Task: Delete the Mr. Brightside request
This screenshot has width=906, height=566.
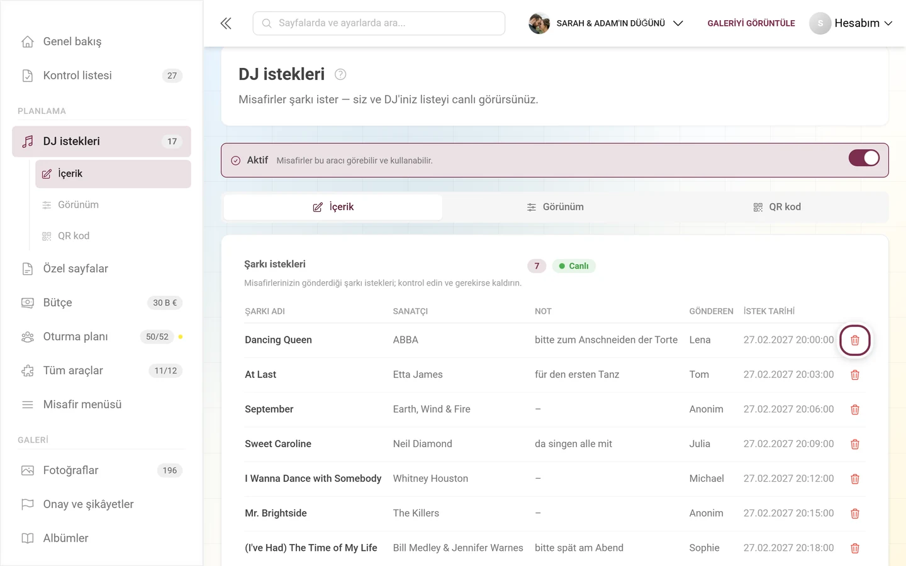Action: pos(854,513)
